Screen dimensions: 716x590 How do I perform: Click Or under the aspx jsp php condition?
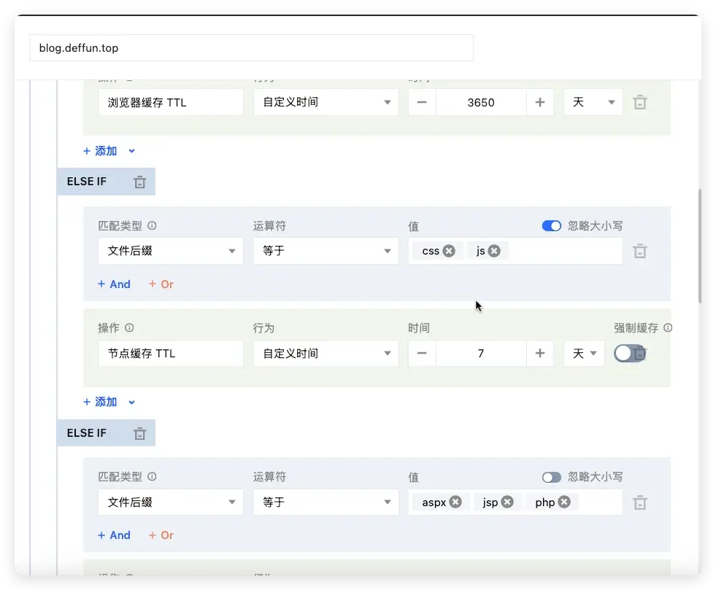point(161,535)
